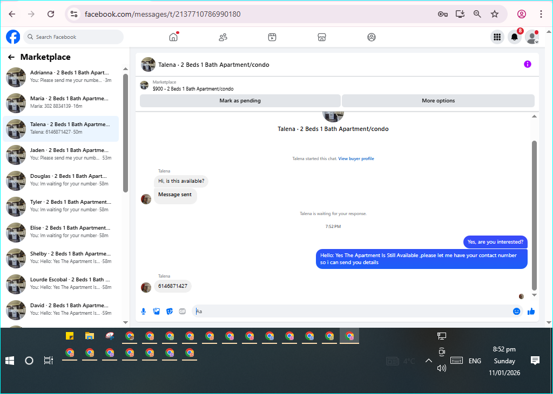Click the browser forward arrow
The image size is (553, 394).
31,14
